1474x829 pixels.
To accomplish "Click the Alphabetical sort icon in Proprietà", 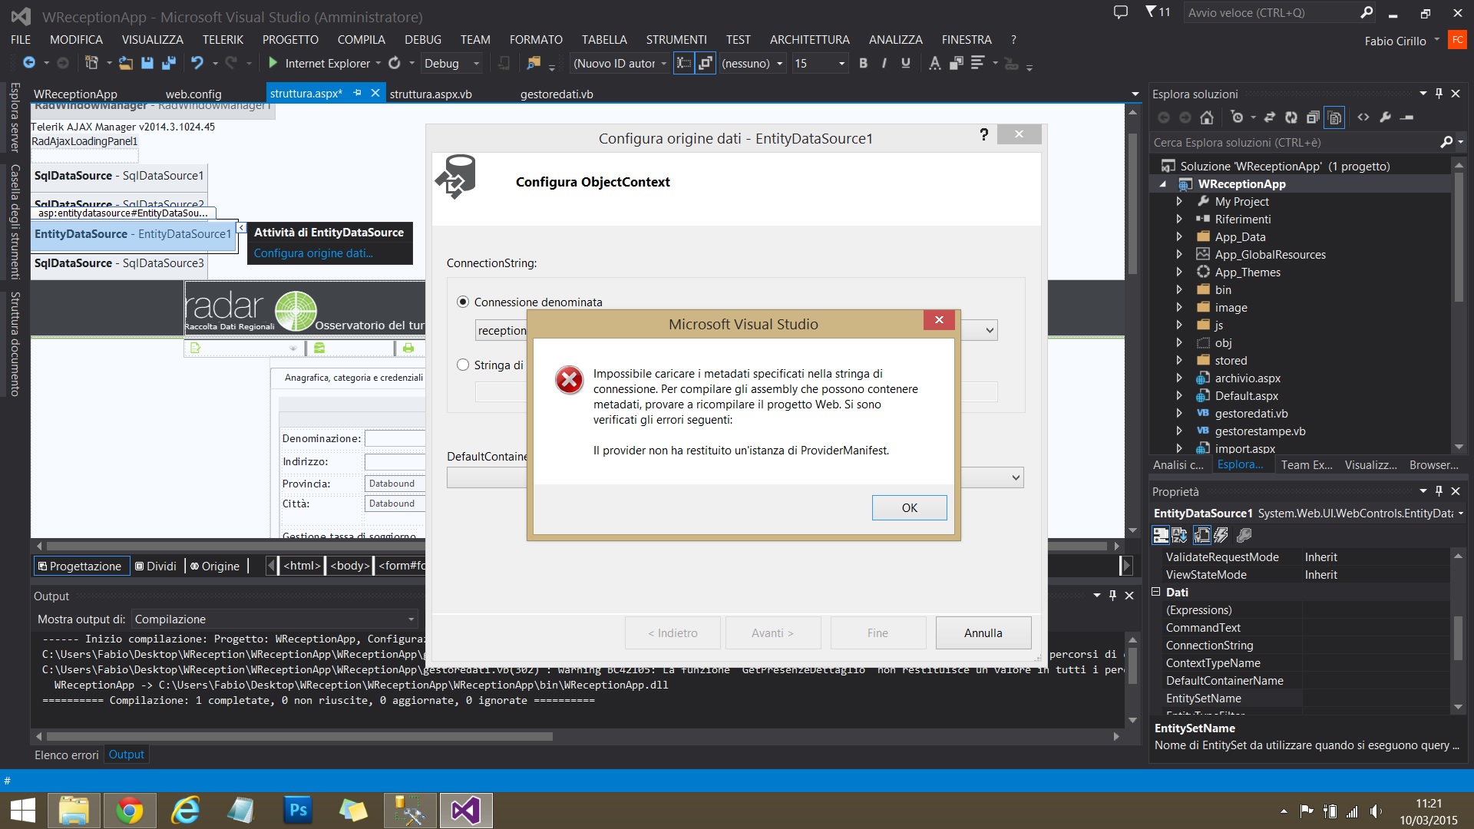I will pyautogui.click(x=1179, y=535).
